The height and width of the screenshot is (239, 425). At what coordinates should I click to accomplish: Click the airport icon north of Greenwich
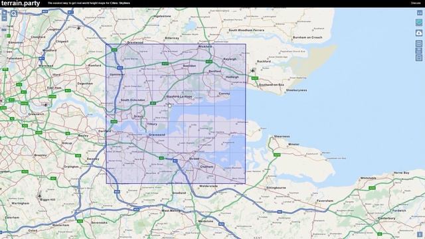click(x=46, y=105)
